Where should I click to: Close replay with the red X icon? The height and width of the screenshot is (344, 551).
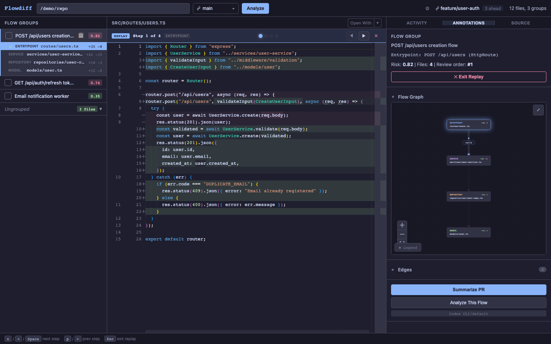(376, 36)
